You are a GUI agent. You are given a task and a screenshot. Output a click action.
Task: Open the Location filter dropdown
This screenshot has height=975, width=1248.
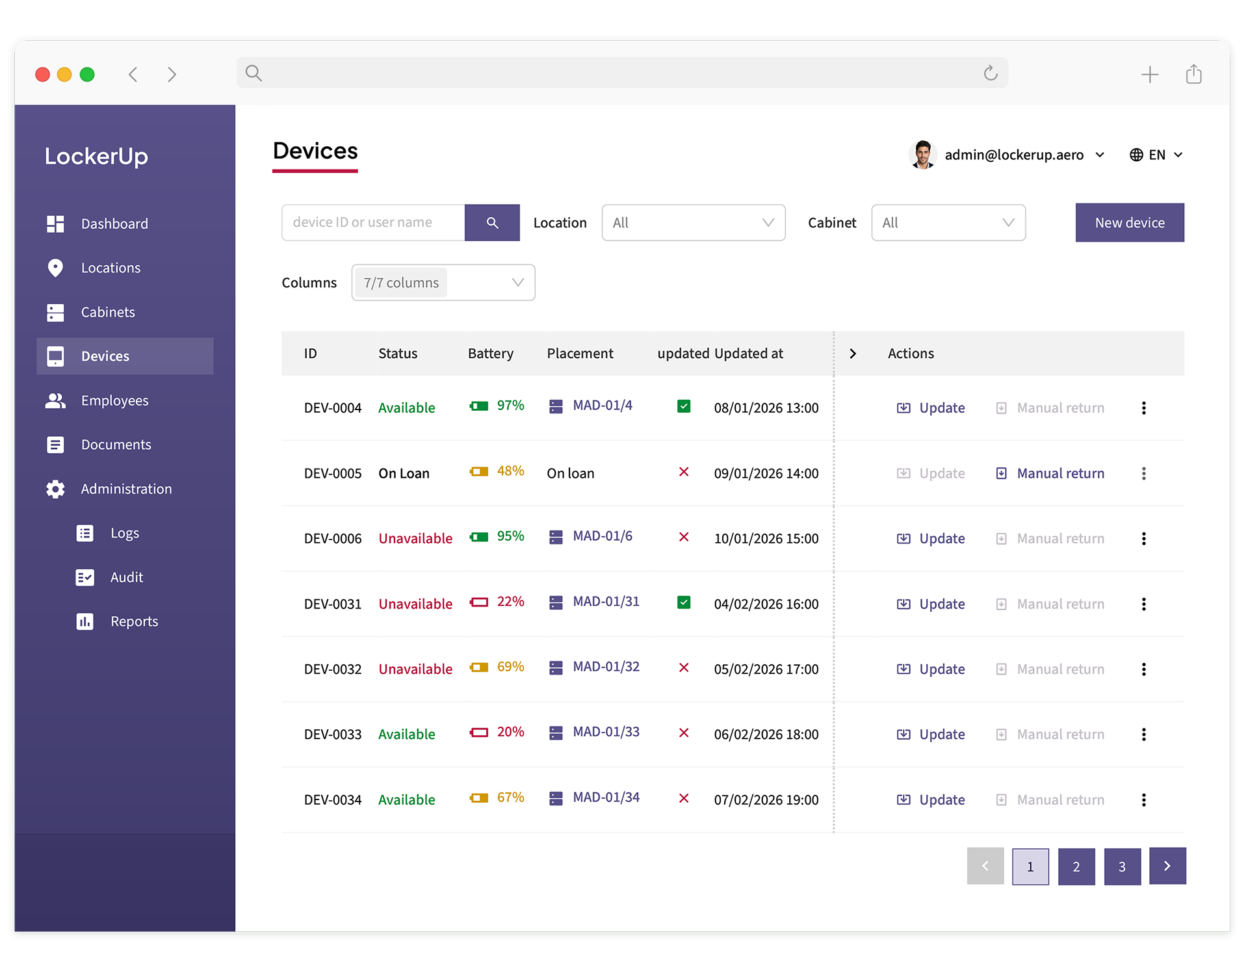(694, 223)
